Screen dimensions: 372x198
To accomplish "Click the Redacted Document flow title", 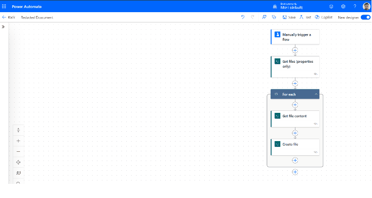I will pos(37,18).
